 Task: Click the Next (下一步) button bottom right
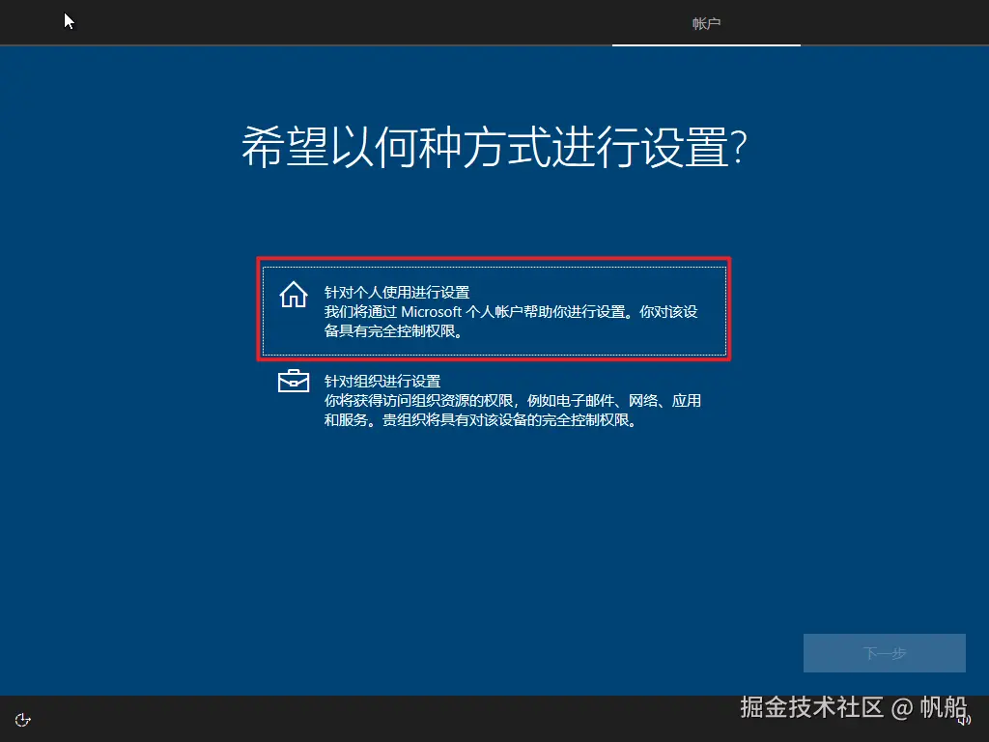coord(884,652)
